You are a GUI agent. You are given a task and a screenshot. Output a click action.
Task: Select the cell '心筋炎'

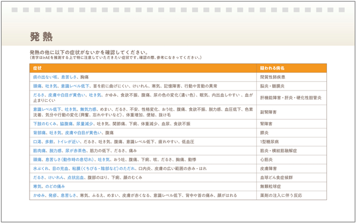(291, 159)
